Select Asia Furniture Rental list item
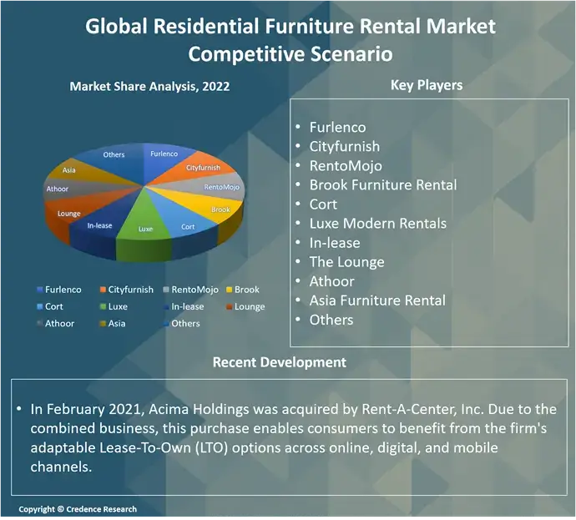 click(x=377, y=300)
